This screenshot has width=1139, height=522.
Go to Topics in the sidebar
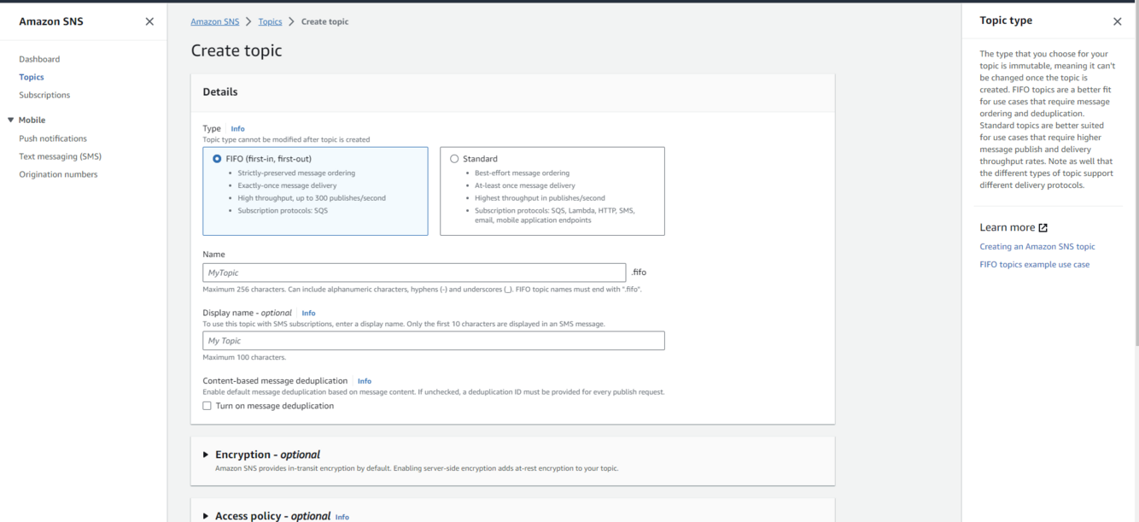click(32, 77)
